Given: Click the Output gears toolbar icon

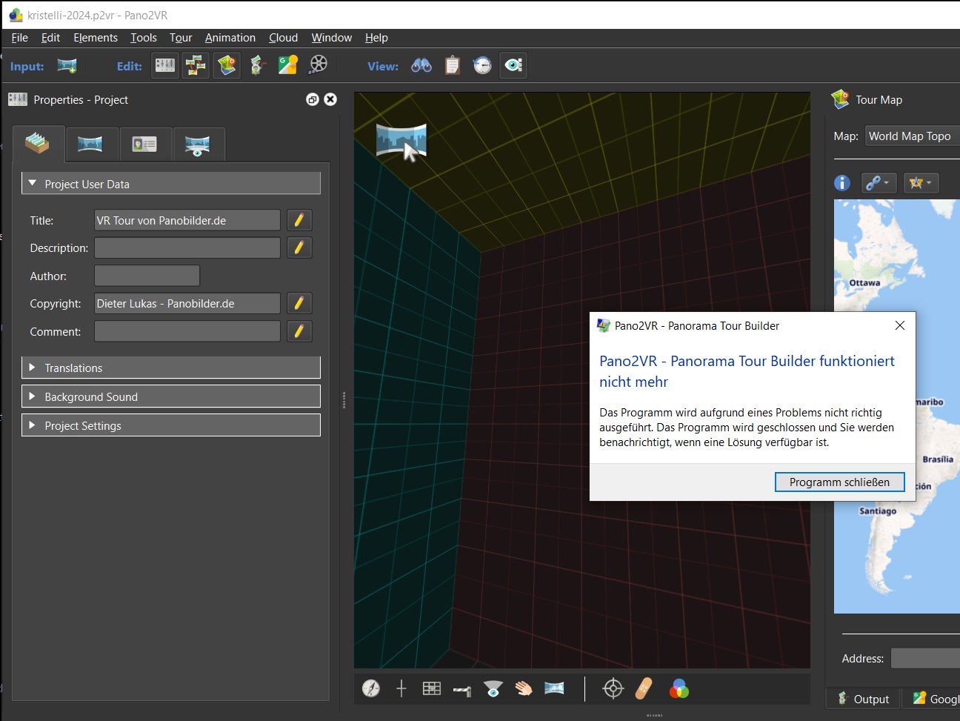Looking at the screenshot, I should [x=257, y=65].
